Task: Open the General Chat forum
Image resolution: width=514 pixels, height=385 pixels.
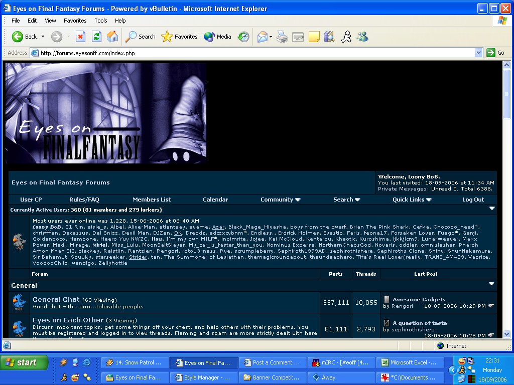Action: click(x=56, y=299)
